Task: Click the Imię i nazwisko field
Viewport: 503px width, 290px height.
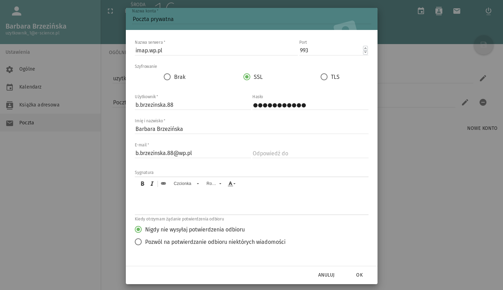Action: (x=252, y=129)
